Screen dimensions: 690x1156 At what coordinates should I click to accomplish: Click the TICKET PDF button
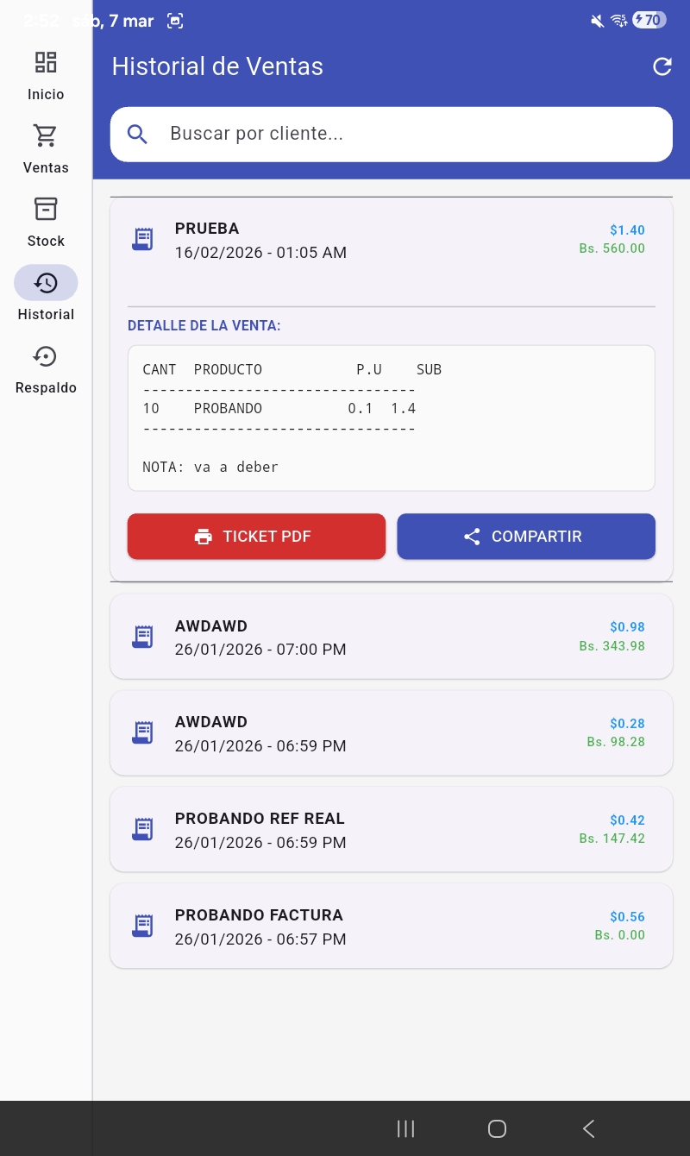pyautogui.click(x=256, y=537)
